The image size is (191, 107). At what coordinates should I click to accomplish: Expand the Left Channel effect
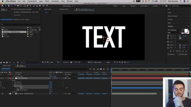13,82
